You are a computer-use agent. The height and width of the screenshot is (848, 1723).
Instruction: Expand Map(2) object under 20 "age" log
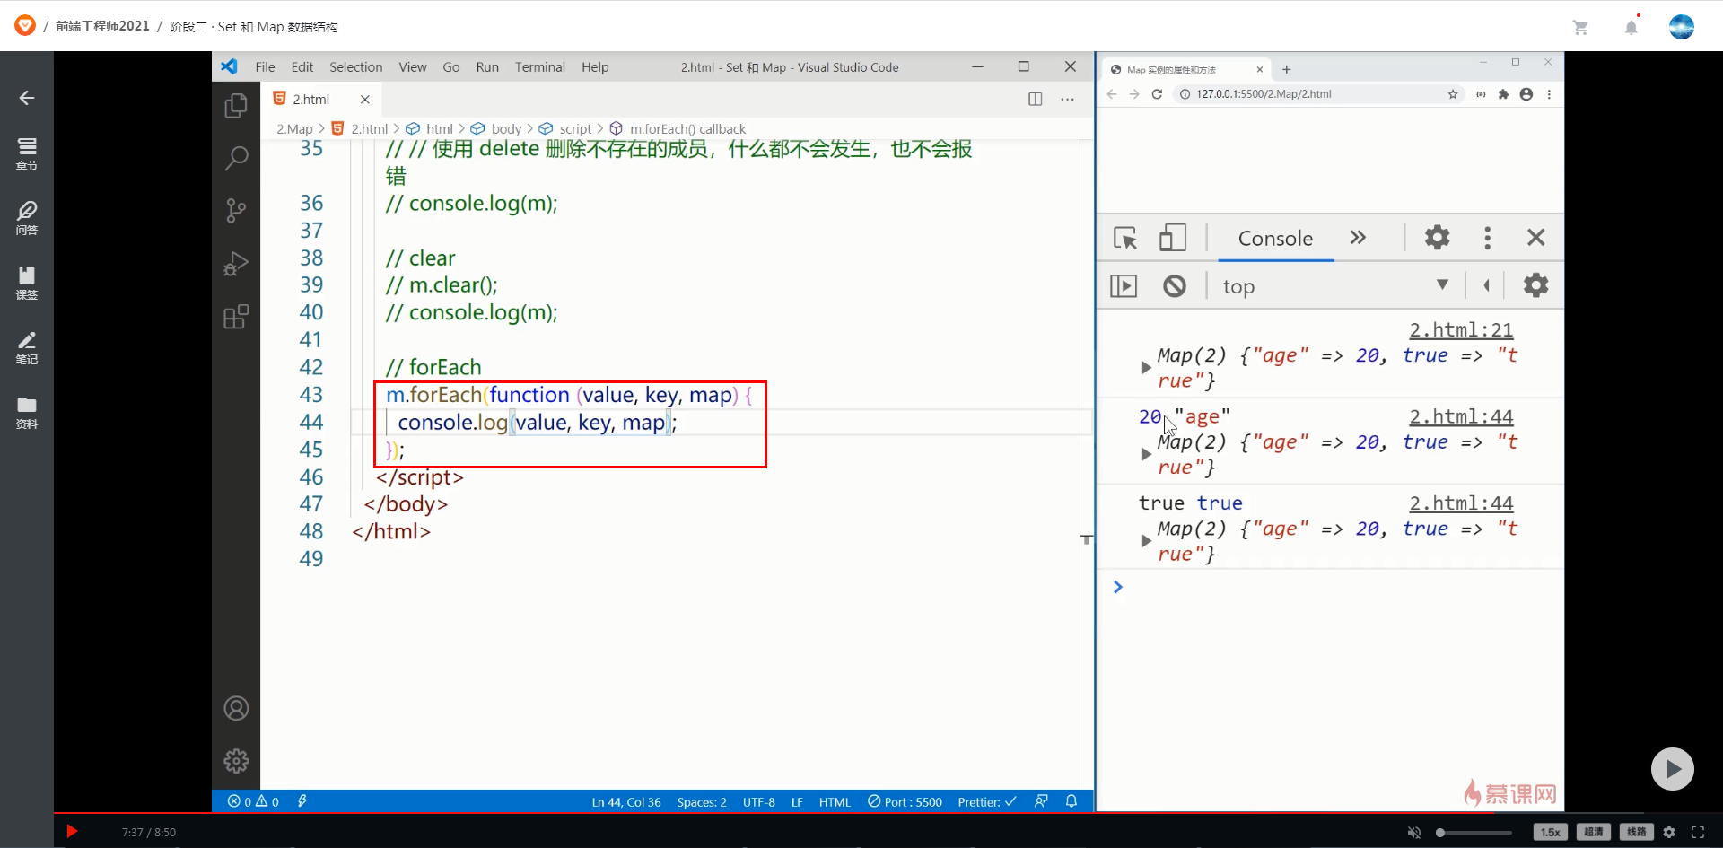click(1146, 455)
